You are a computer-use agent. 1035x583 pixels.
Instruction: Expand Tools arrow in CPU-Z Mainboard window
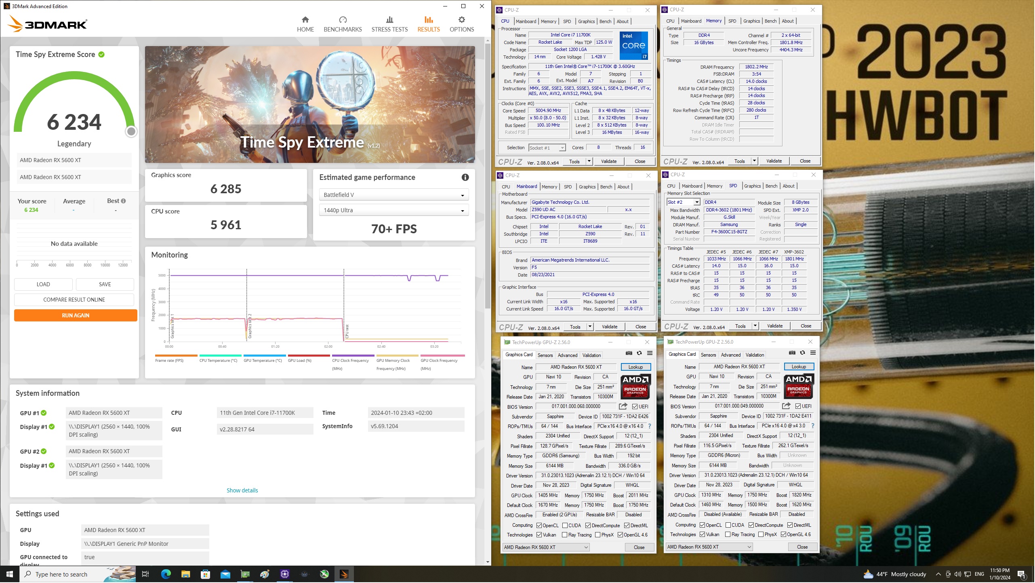[x=590, y=327]
